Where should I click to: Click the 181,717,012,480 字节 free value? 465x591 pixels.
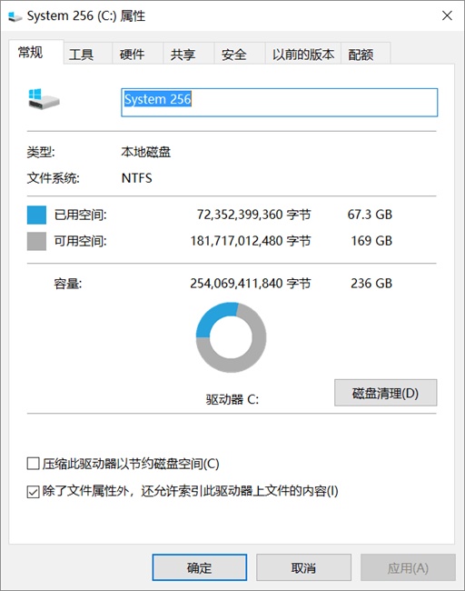tap(251, 240)
